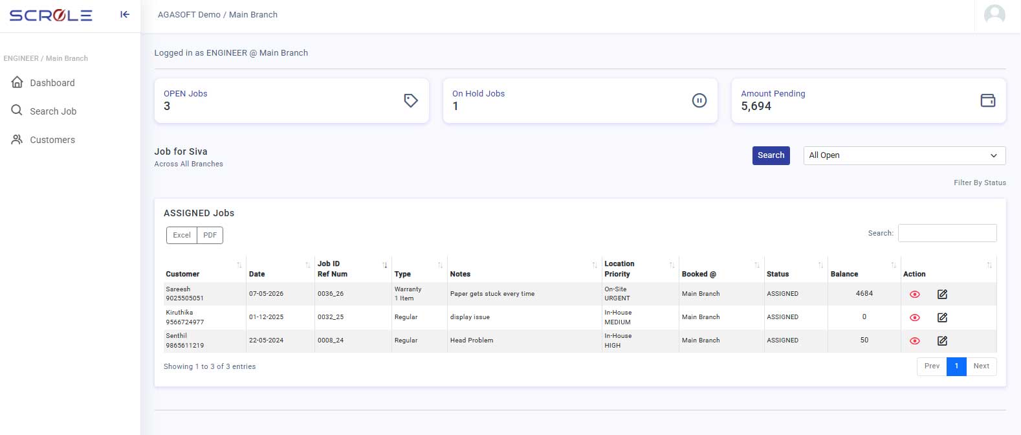The width and height of the screenshot is (1021, 435).
Task: Click the 'Showing 1 to 3 of 3 entries' text
Action: tap(210, 366)
